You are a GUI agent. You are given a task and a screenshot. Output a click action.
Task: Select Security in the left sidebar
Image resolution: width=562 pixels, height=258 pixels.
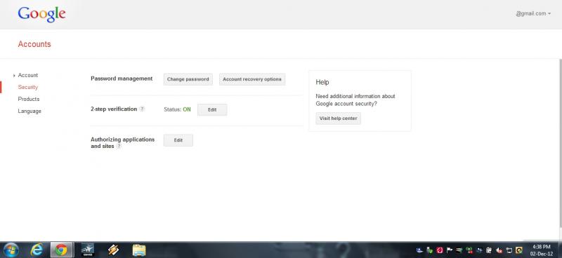(28, 87)
